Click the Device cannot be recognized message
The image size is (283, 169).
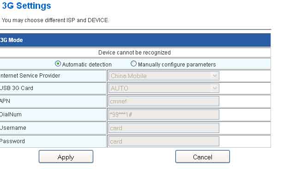(x=134, y=53)
